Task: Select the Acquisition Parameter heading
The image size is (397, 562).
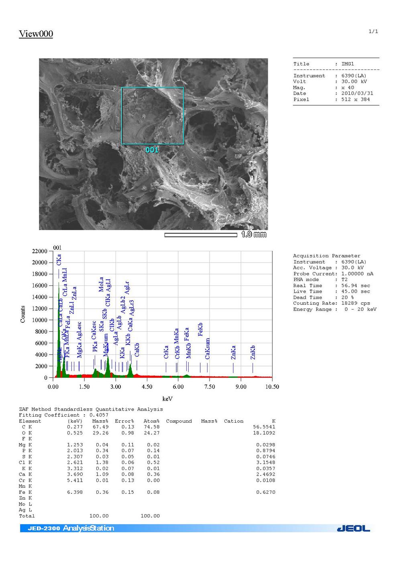Action: click(326, 256)
